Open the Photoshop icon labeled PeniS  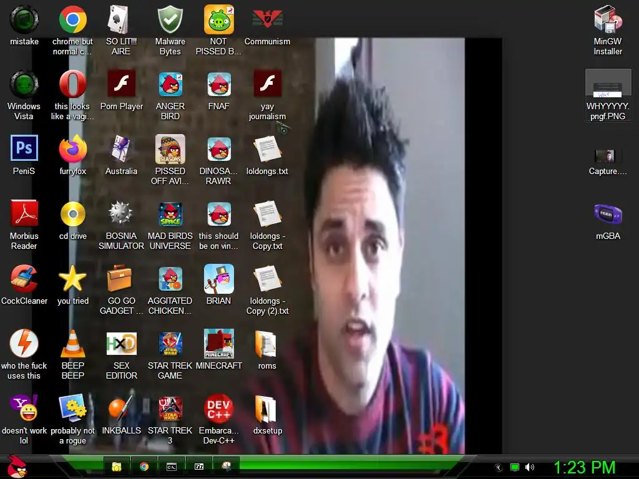click(24, 148)
